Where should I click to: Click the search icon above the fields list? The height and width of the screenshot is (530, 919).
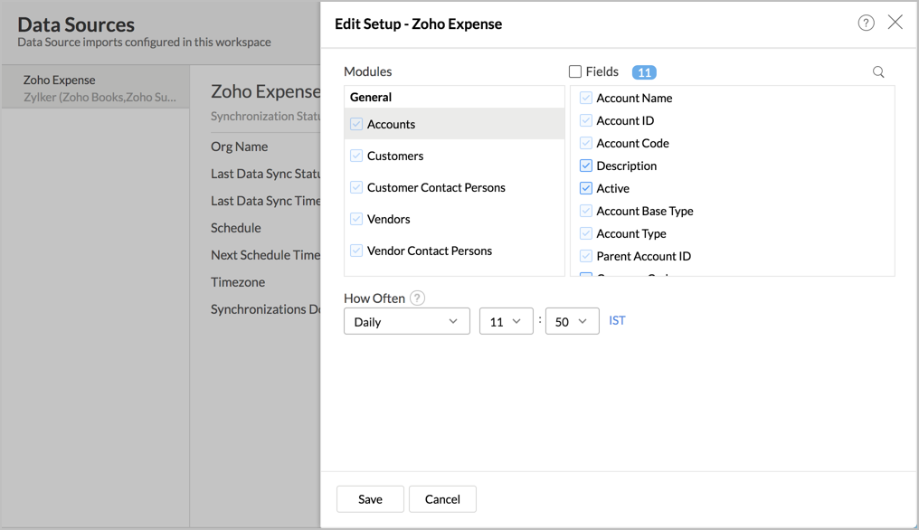pos(877,71)
